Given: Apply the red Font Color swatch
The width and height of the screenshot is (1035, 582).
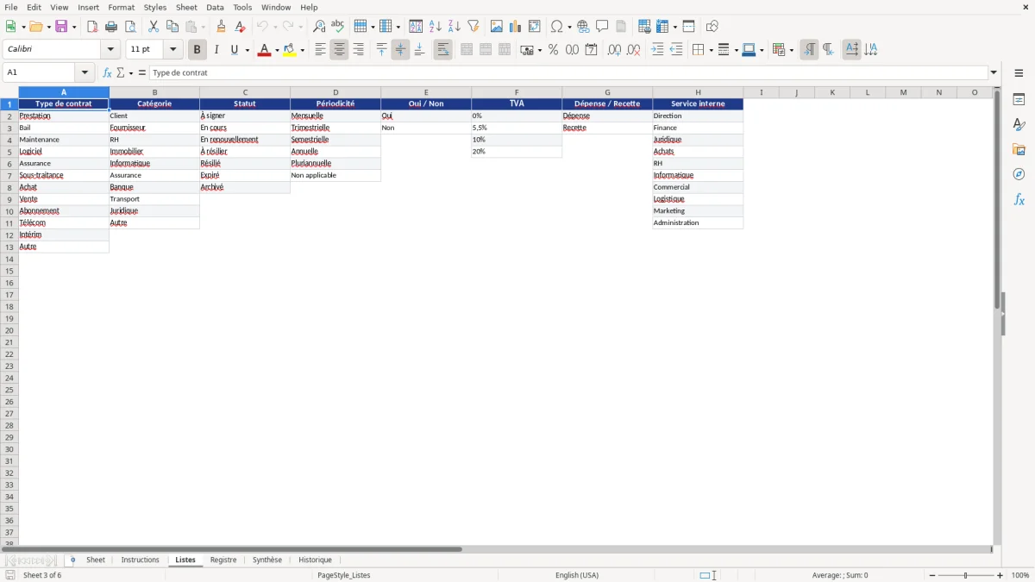Looking at the screenshot, I should coord(264,50).
